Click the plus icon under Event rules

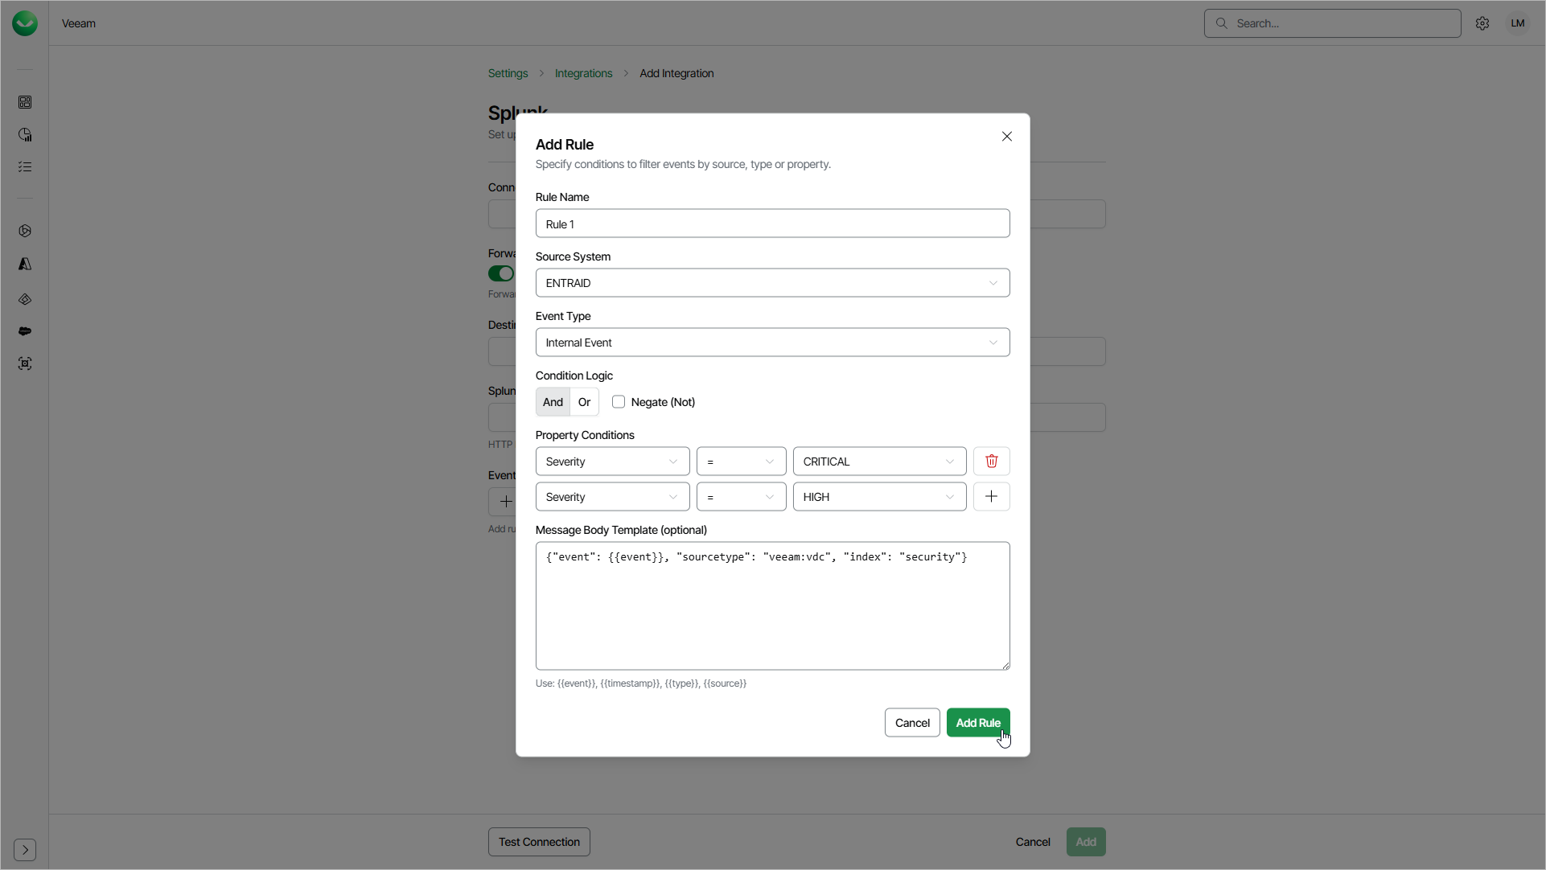tap(506, 502)
